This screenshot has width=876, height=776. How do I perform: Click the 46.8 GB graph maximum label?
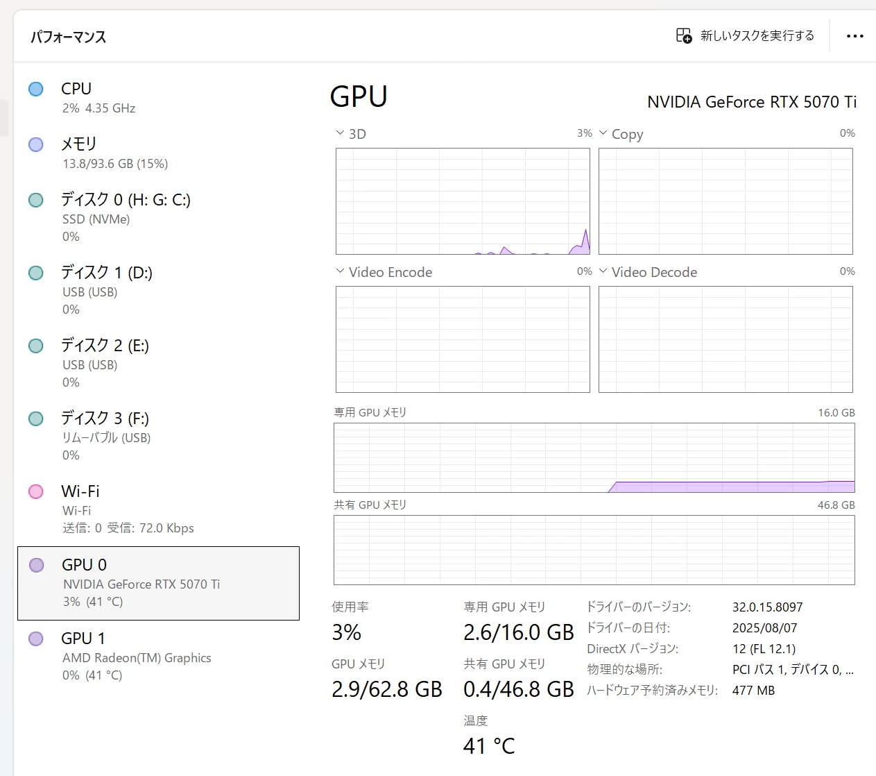(x=836, y=505)
